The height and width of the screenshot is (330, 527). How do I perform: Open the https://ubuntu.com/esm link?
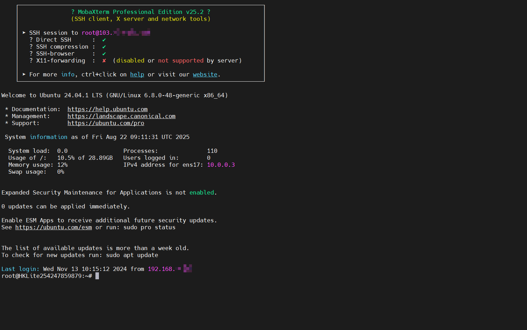[53, 227]
